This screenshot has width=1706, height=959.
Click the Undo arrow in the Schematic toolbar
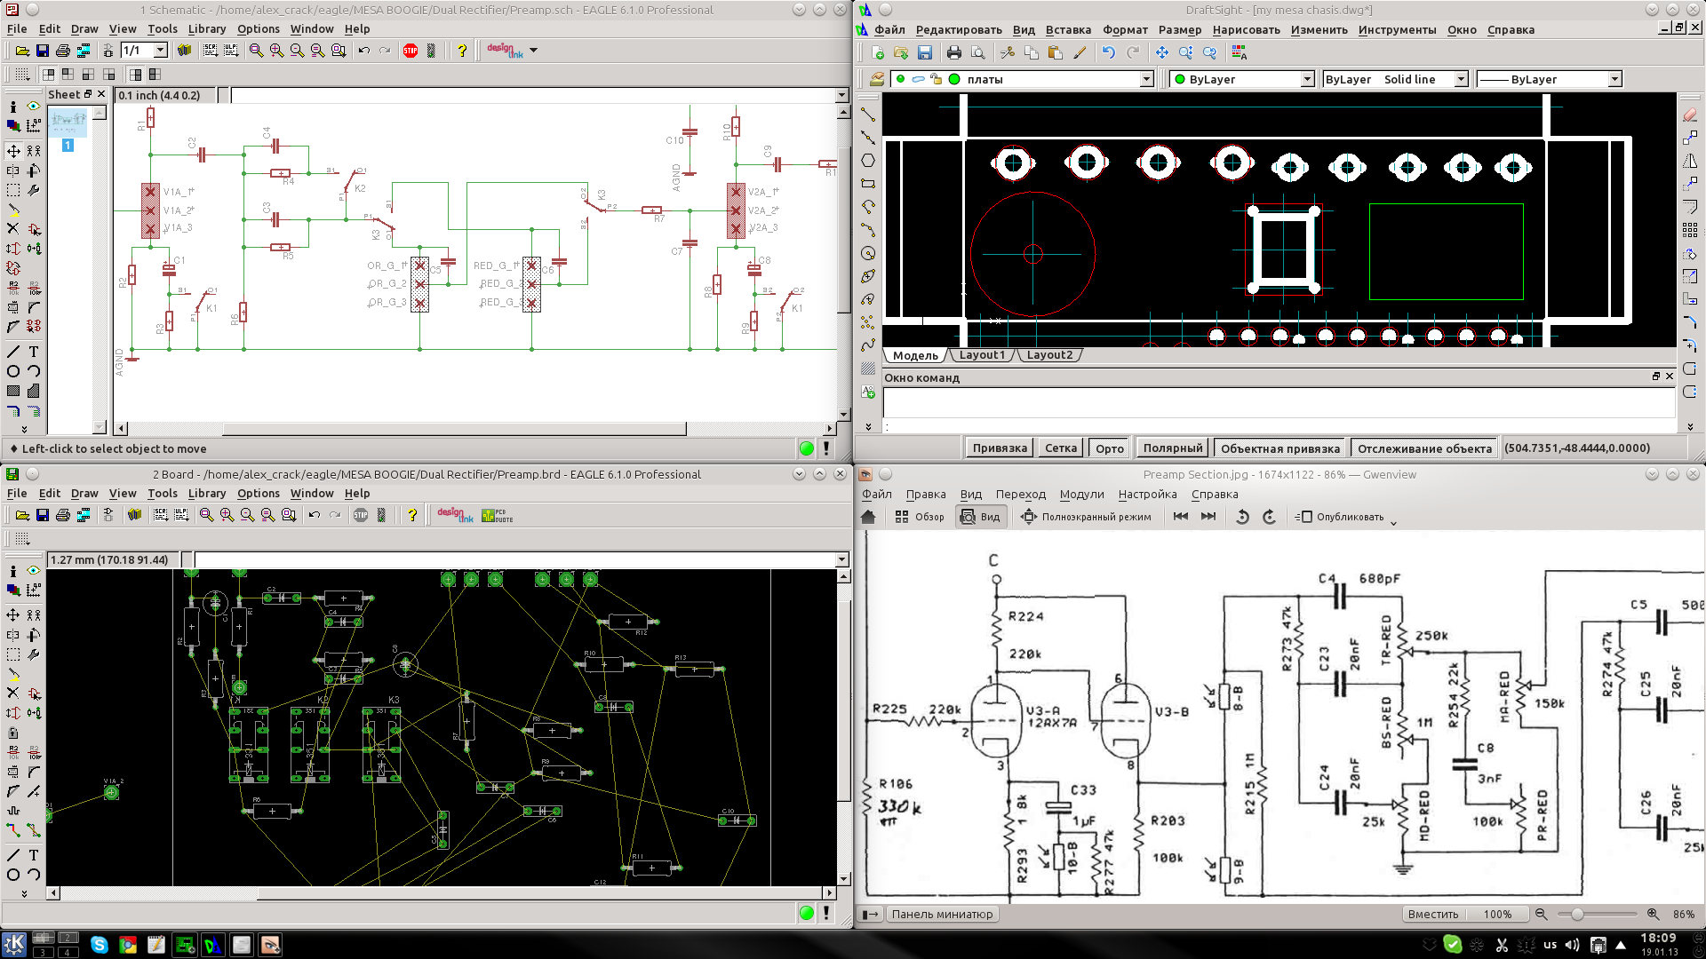[363, 51]
